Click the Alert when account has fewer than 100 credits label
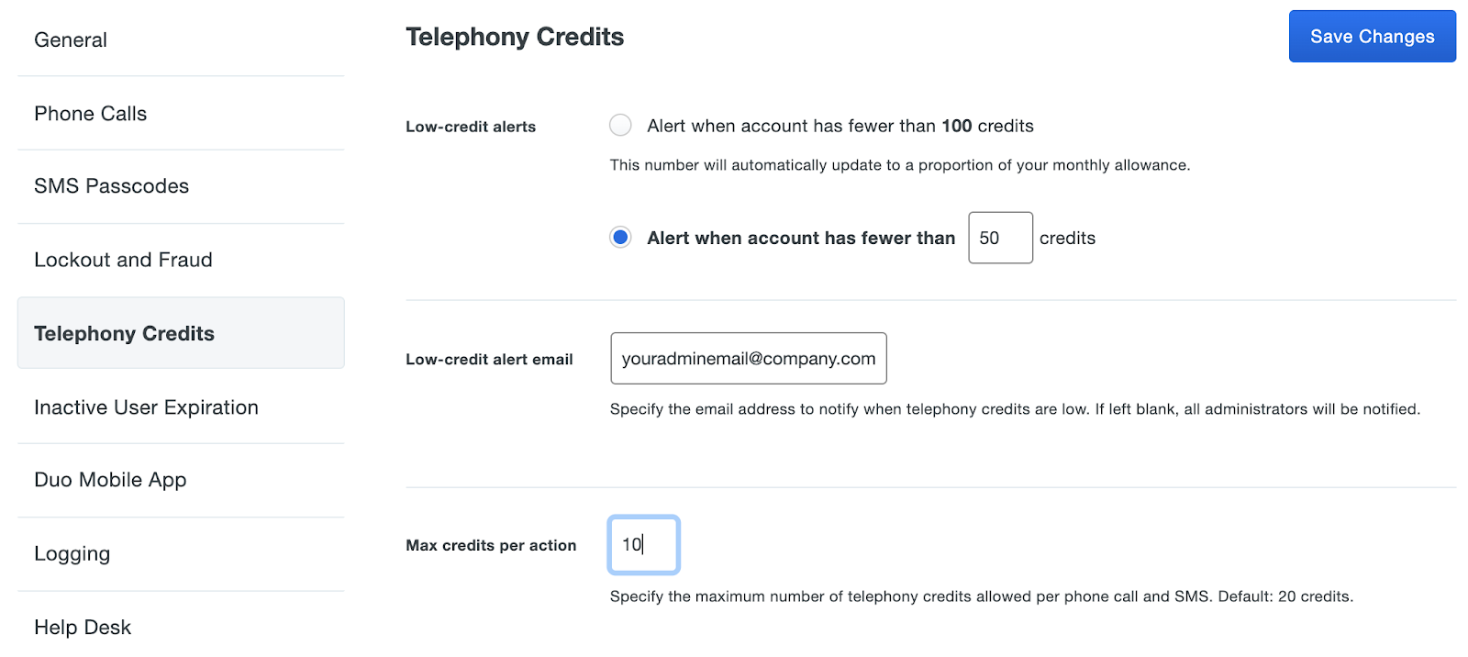Screen dimensions: 1468x657 (x=840, y=126)
